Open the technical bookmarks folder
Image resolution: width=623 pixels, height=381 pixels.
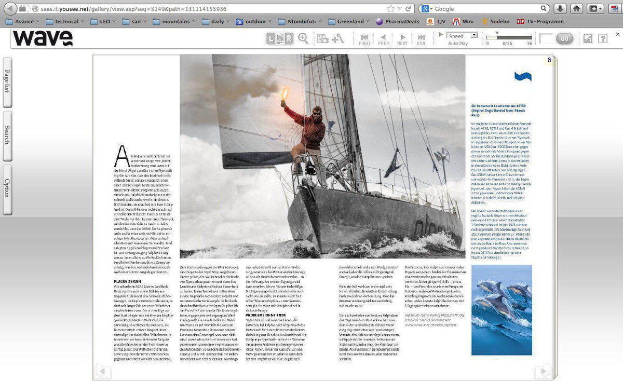66,21
